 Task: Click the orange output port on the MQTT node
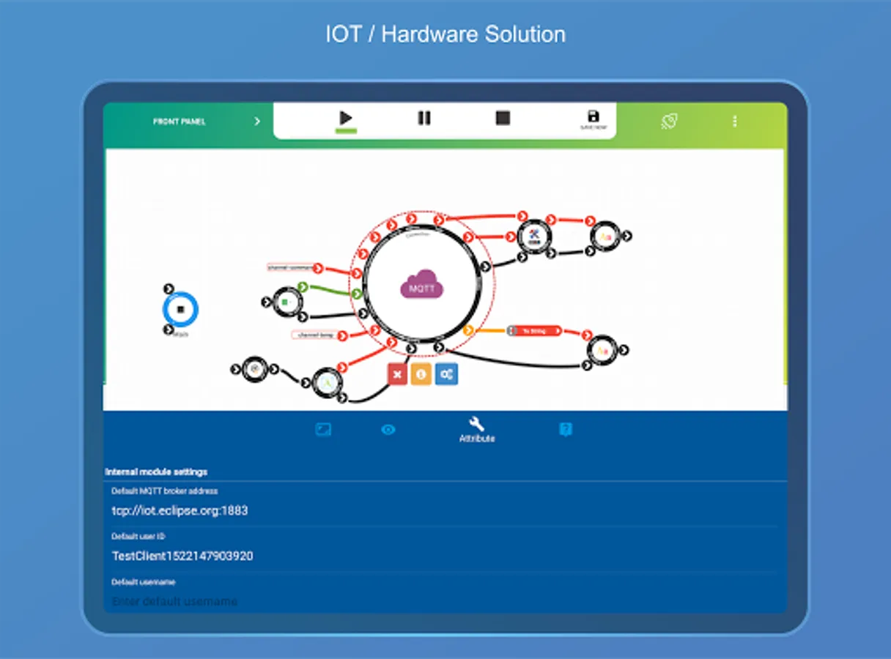(468, 331)
